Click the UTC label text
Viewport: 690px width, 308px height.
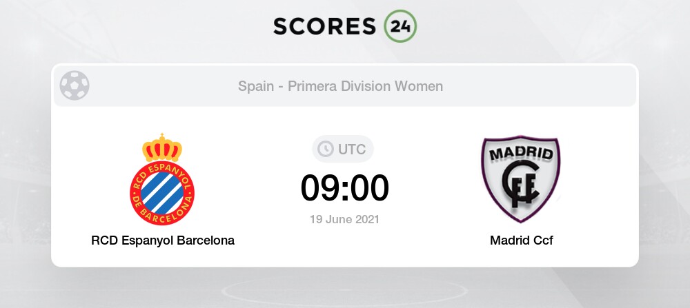(x=352, y=150)
